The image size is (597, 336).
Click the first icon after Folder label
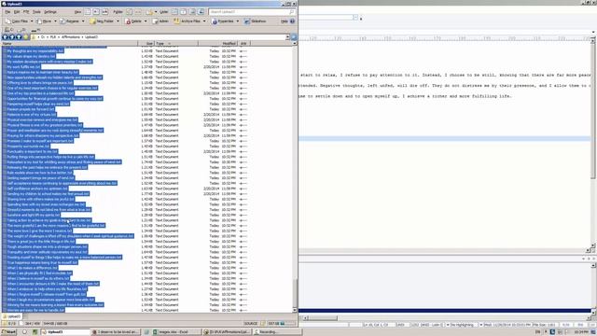(129, 12)
